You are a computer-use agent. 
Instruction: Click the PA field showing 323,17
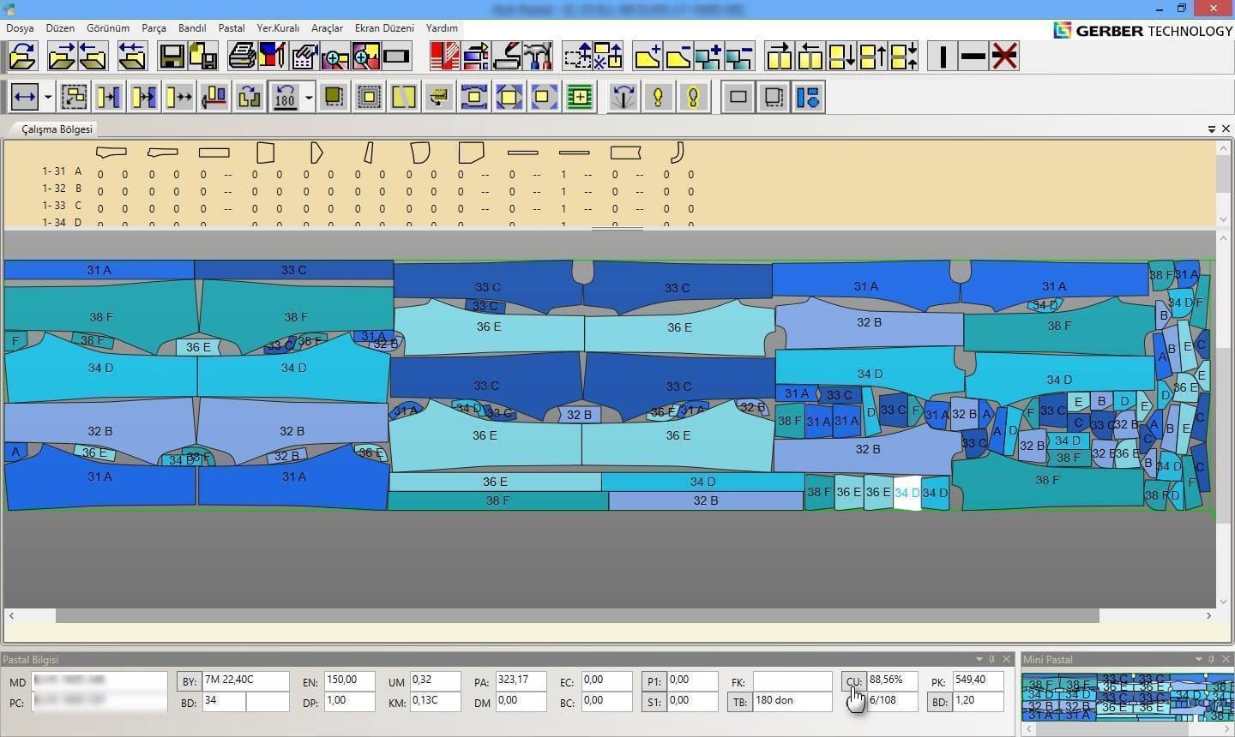pyautogui.click(x=521, y=680)
